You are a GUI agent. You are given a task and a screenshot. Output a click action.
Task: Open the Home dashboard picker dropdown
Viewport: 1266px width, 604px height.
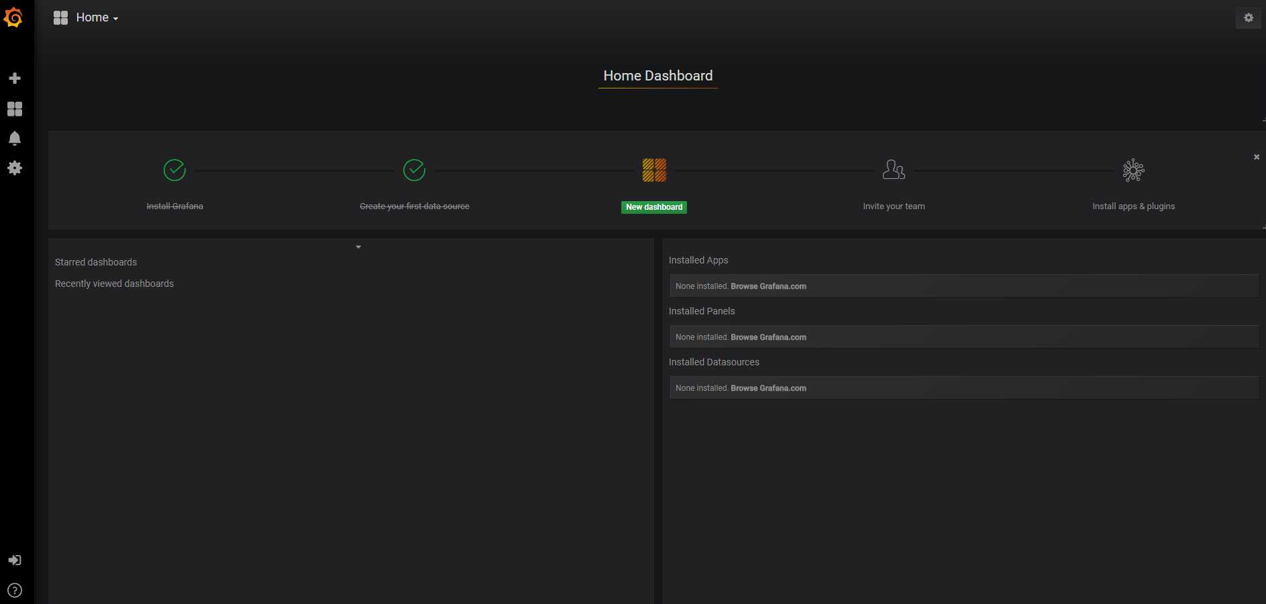coord(97,18)
